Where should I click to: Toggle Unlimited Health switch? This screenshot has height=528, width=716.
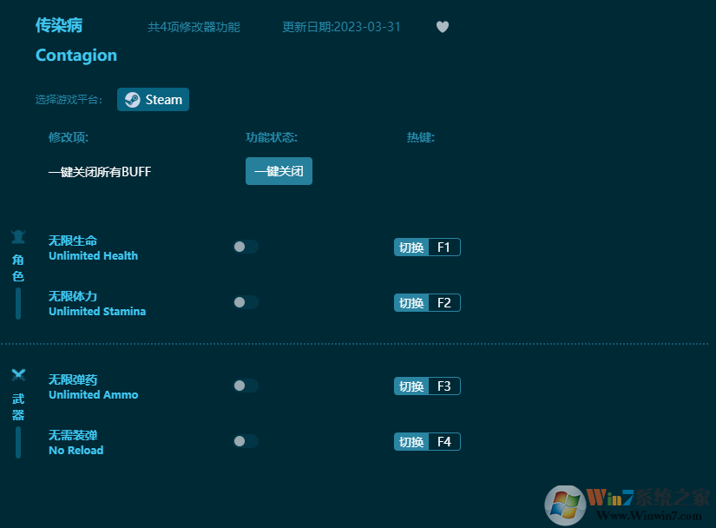pyautogui.click(x=246, y=247)
